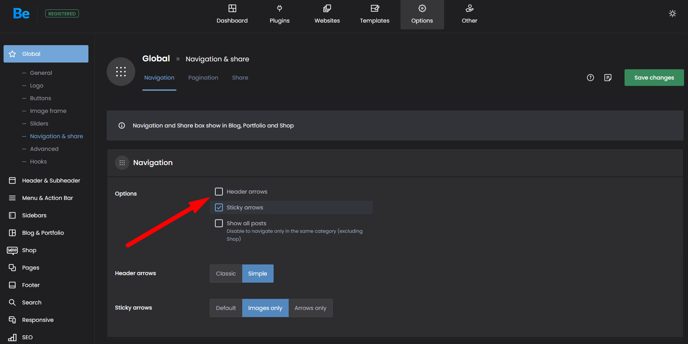Set Sticky arrows to Images only
The width and height of the screenshot is (688, 344).
(265, 308)
